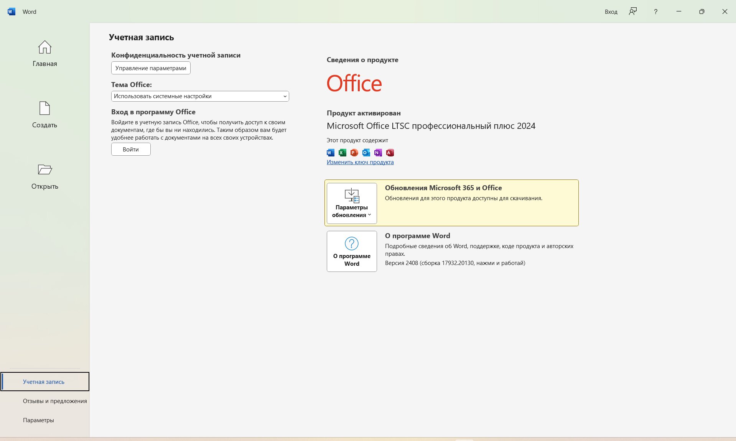Click the PowerPoint app icon under product contents

pyautogui.click(x=354, y=153)
